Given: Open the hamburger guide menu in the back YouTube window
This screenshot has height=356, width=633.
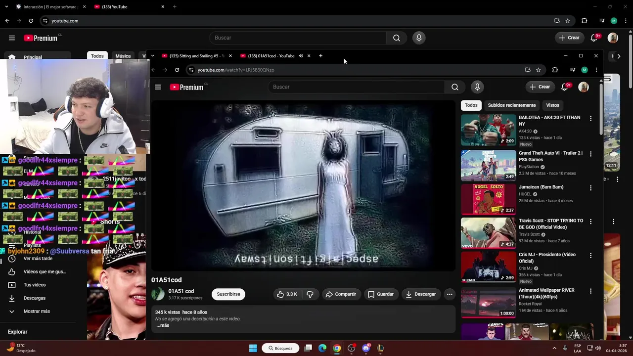Looking at the screenshot, I should pos(12,38).
